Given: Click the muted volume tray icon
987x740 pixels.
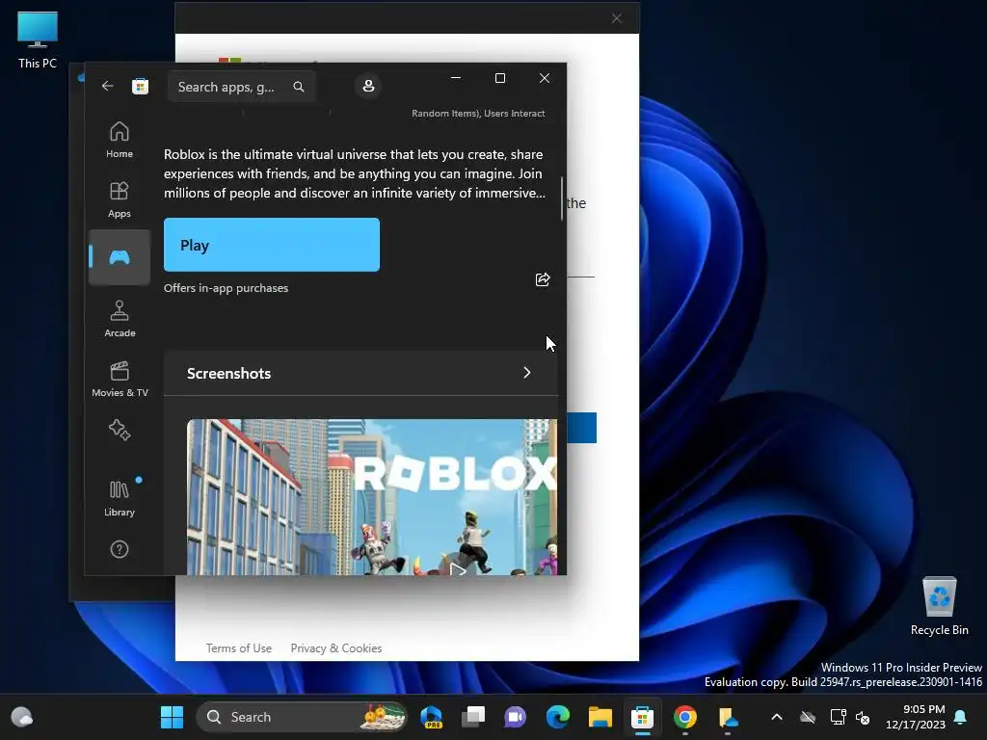Looking at the screenshot, I should click(x=863, y=717).
